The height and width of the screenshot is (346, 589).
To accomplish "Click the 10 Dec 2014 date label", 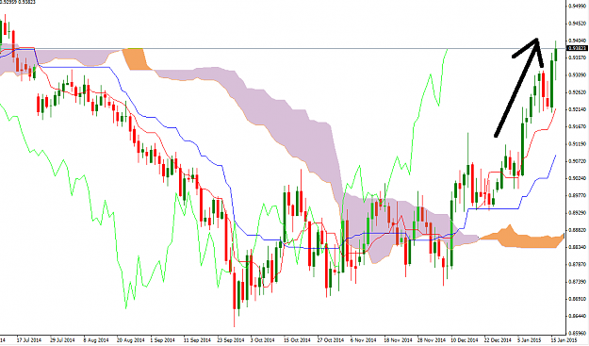I will pyautogui.click(x=465, y=340).
